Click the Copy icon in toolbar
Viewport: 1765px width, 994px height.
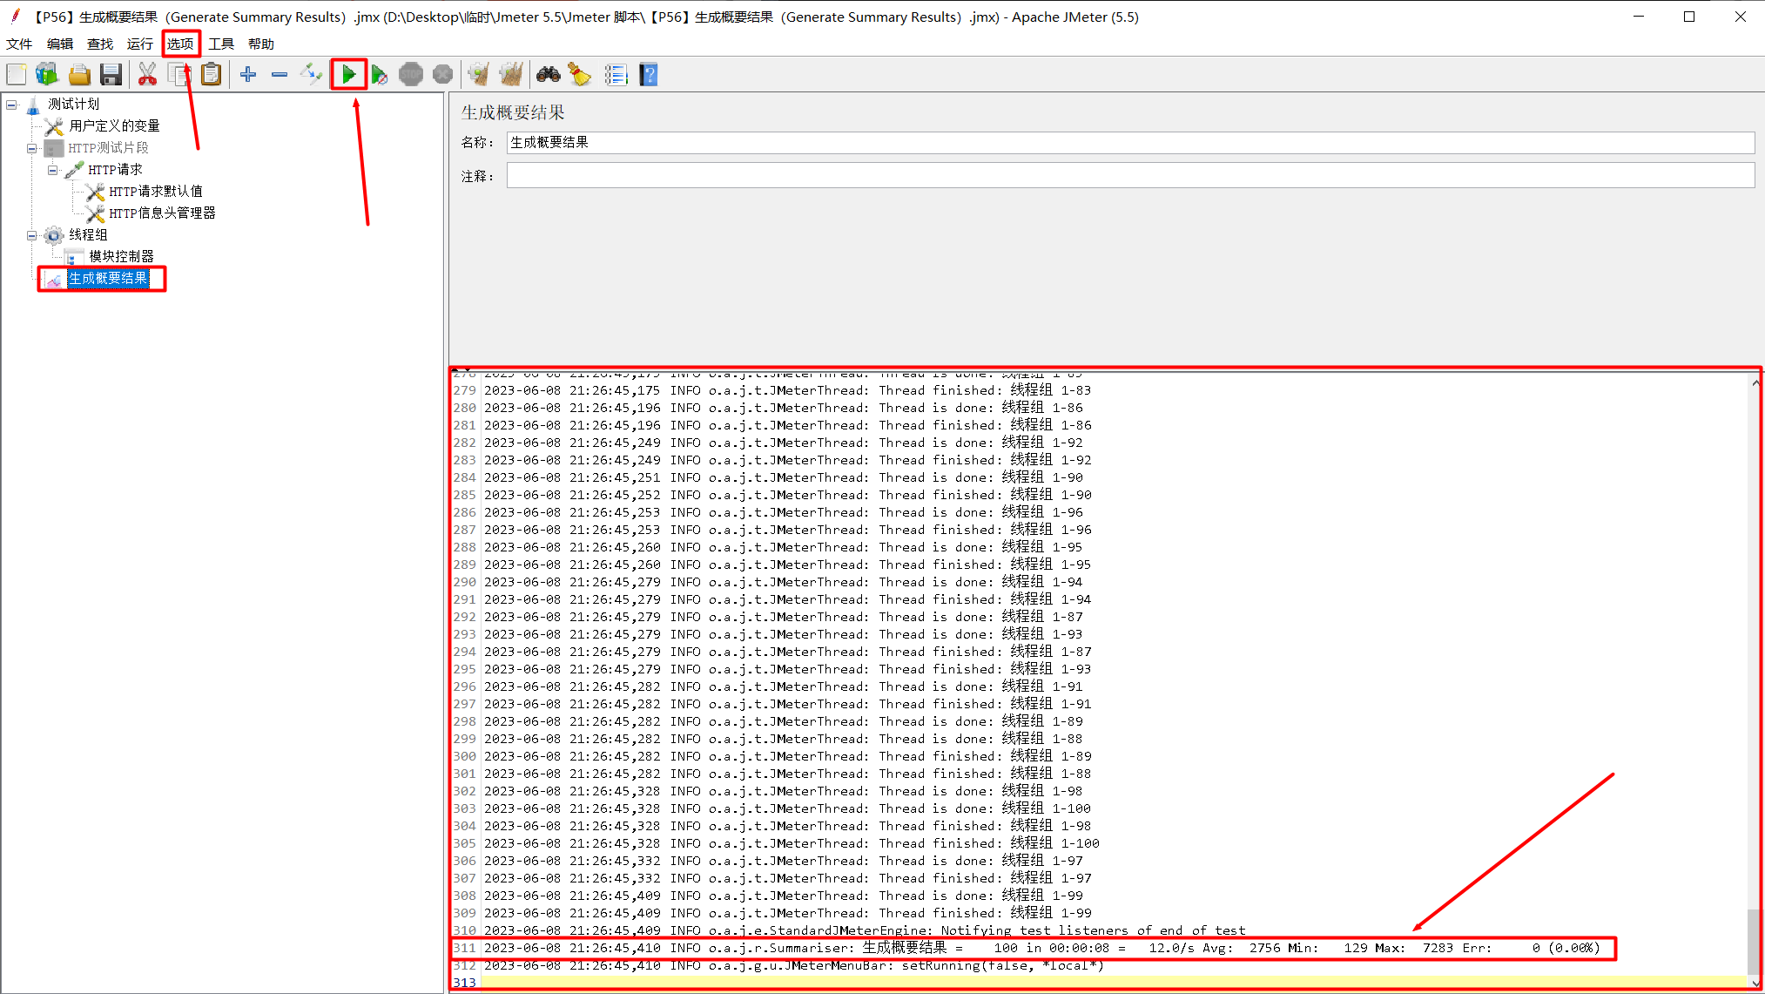pyautogui.click(x=179, y=75)
